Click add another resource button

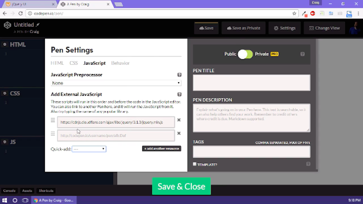161,149
